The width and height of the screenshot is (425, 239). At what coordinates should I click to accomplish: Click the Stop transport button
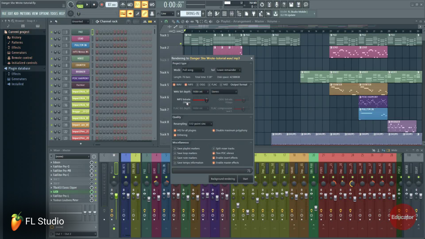(94, 5)
